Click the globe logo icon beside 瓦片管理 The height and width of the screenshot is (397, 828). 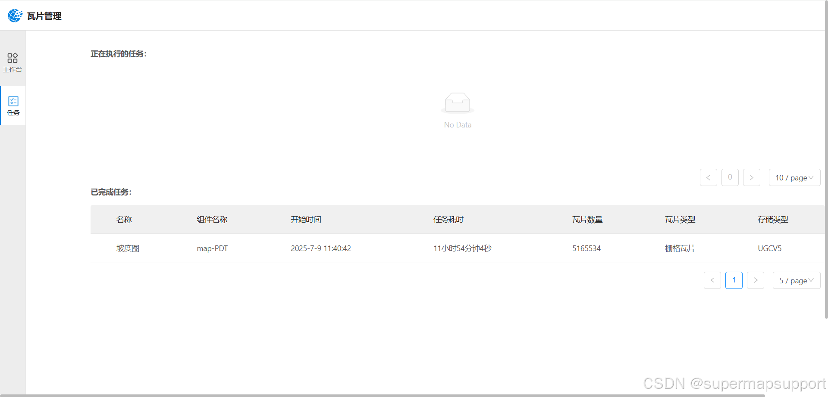coord(15,16)
